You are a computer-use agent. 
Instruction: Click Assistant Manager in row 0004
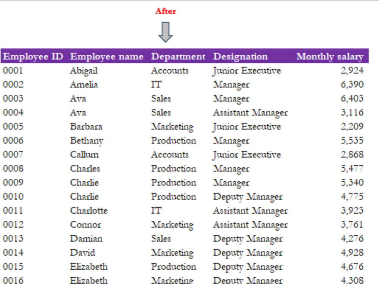point(251,113)
